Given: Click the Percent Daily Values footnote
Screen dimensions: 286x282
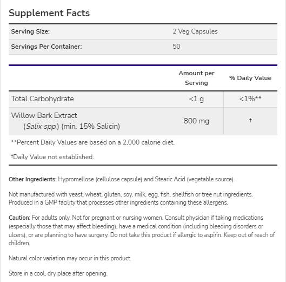Looking at the screenshot, I should coord(93,142).
